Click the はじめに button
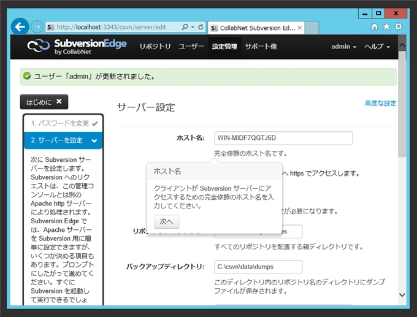The image size is (417, 317). click(44, 102)
